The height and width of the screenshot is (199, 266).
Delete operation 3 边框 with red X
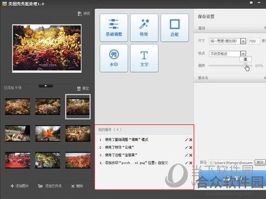pyautogui.click(x=191, y=155)
